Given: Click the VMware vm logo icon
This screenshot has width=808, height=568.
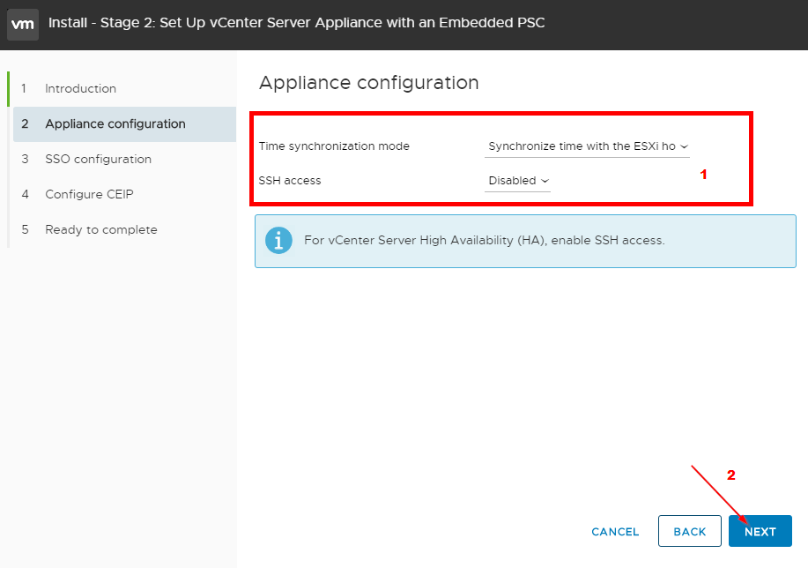Looking at the screenshot, I should tap(23, 24).
